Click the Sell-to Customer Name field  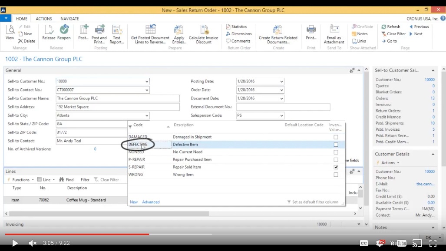(118, 99)
